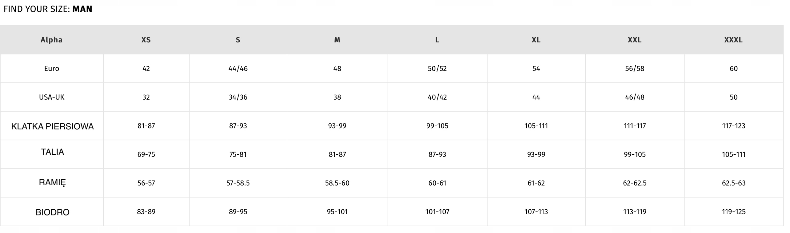Image resolution: width=790 pixels, height=233 pixels.
Task: Select the RAMIĘ row label
Action: [52, 182]
